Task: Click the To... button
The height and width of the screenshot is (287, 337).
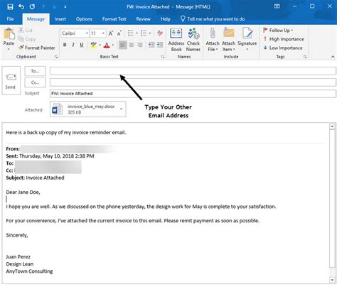Action: pos(35,71)
